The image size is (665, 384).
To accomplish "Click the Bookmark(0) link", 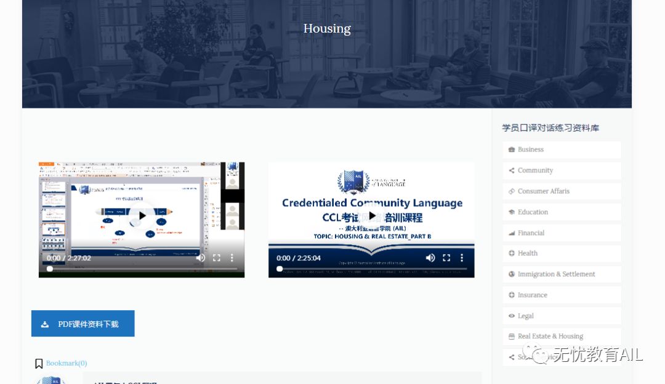I will (x=66, y=363).
